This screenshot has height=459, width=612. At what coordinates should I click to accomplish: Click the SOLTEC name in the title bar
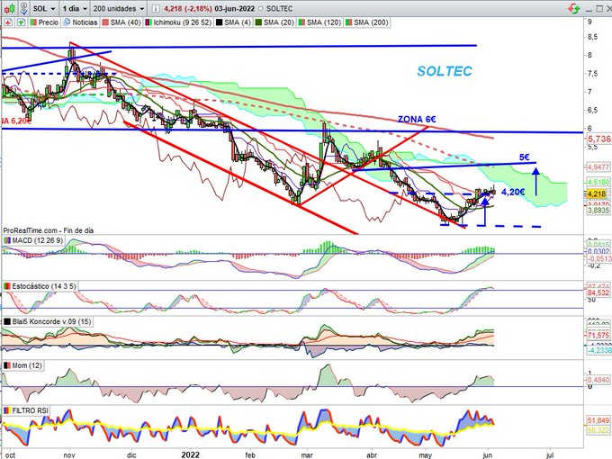click(280, 8)
